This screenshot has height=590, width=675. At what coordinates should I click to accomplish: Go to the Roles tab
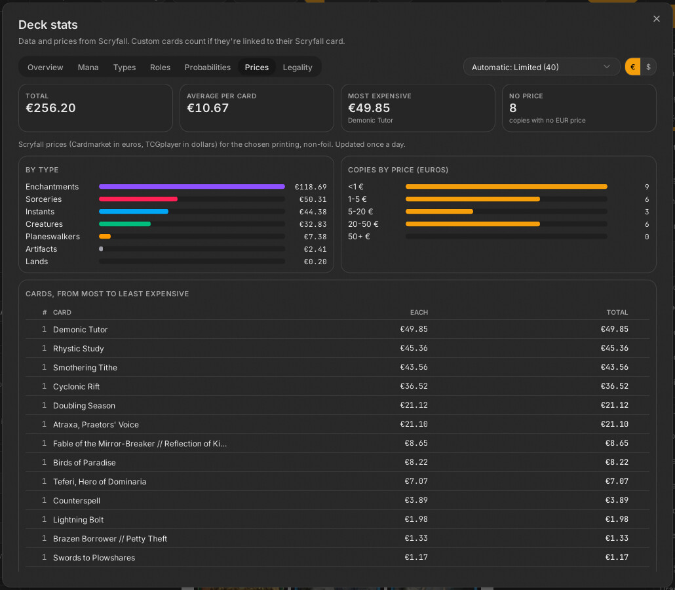[160, 67]
